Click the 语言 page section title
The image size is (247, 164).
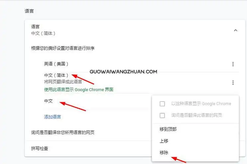pos(29,11)
